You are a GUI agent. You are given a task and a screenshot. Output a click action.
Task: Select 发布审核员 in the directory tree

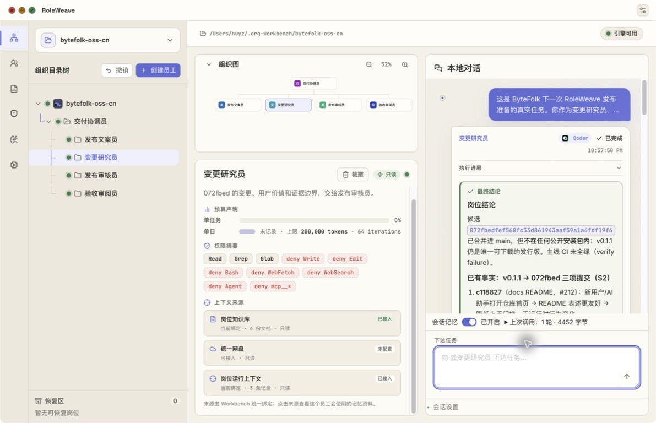[101, 175]
